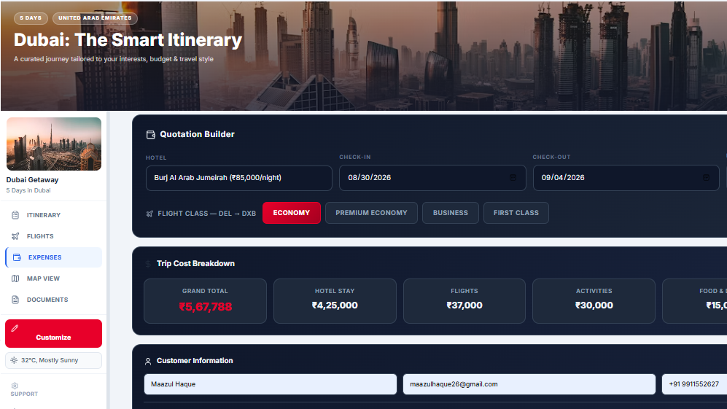727x409 pixels.
Task: Open the Expenses section
Action: click(x=54, y=257)
